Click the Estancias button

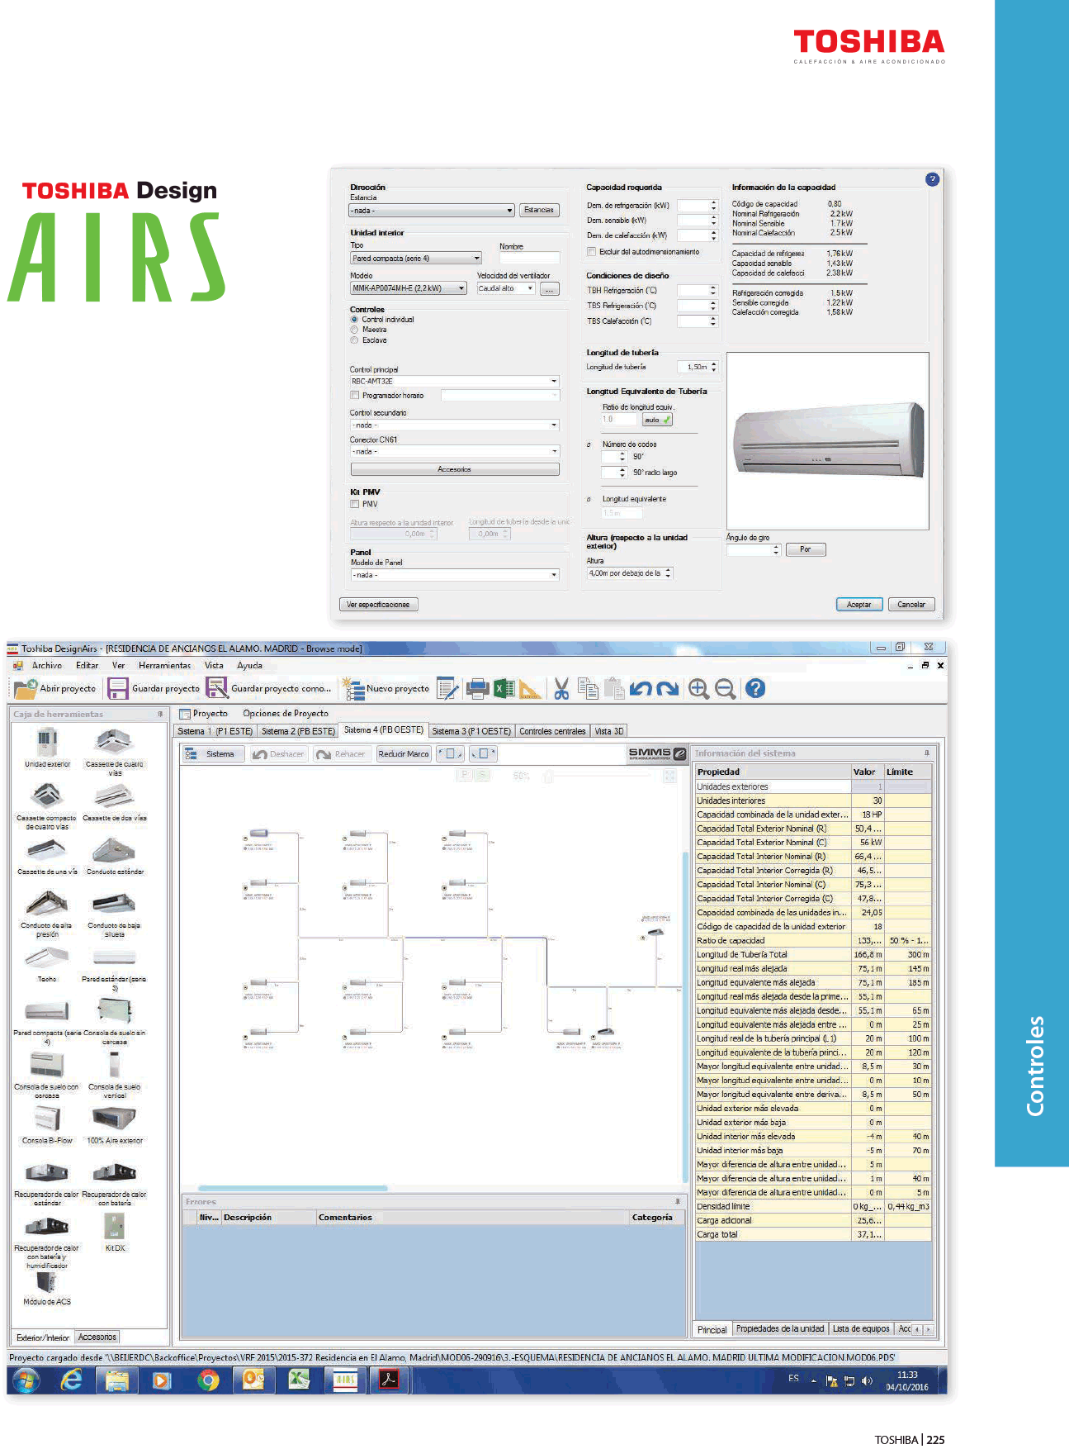[539, 210]
